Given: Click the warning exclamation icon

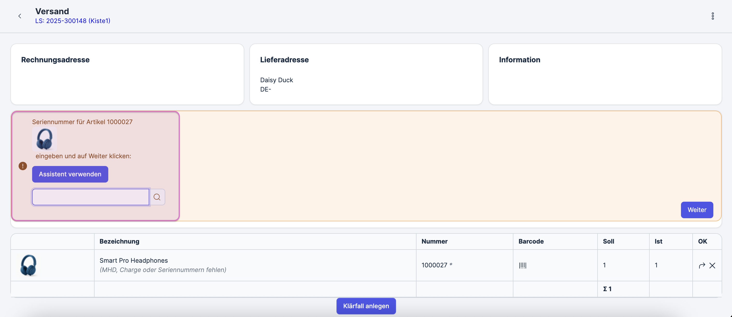Looking at the screenshot, I should (23, 166).
